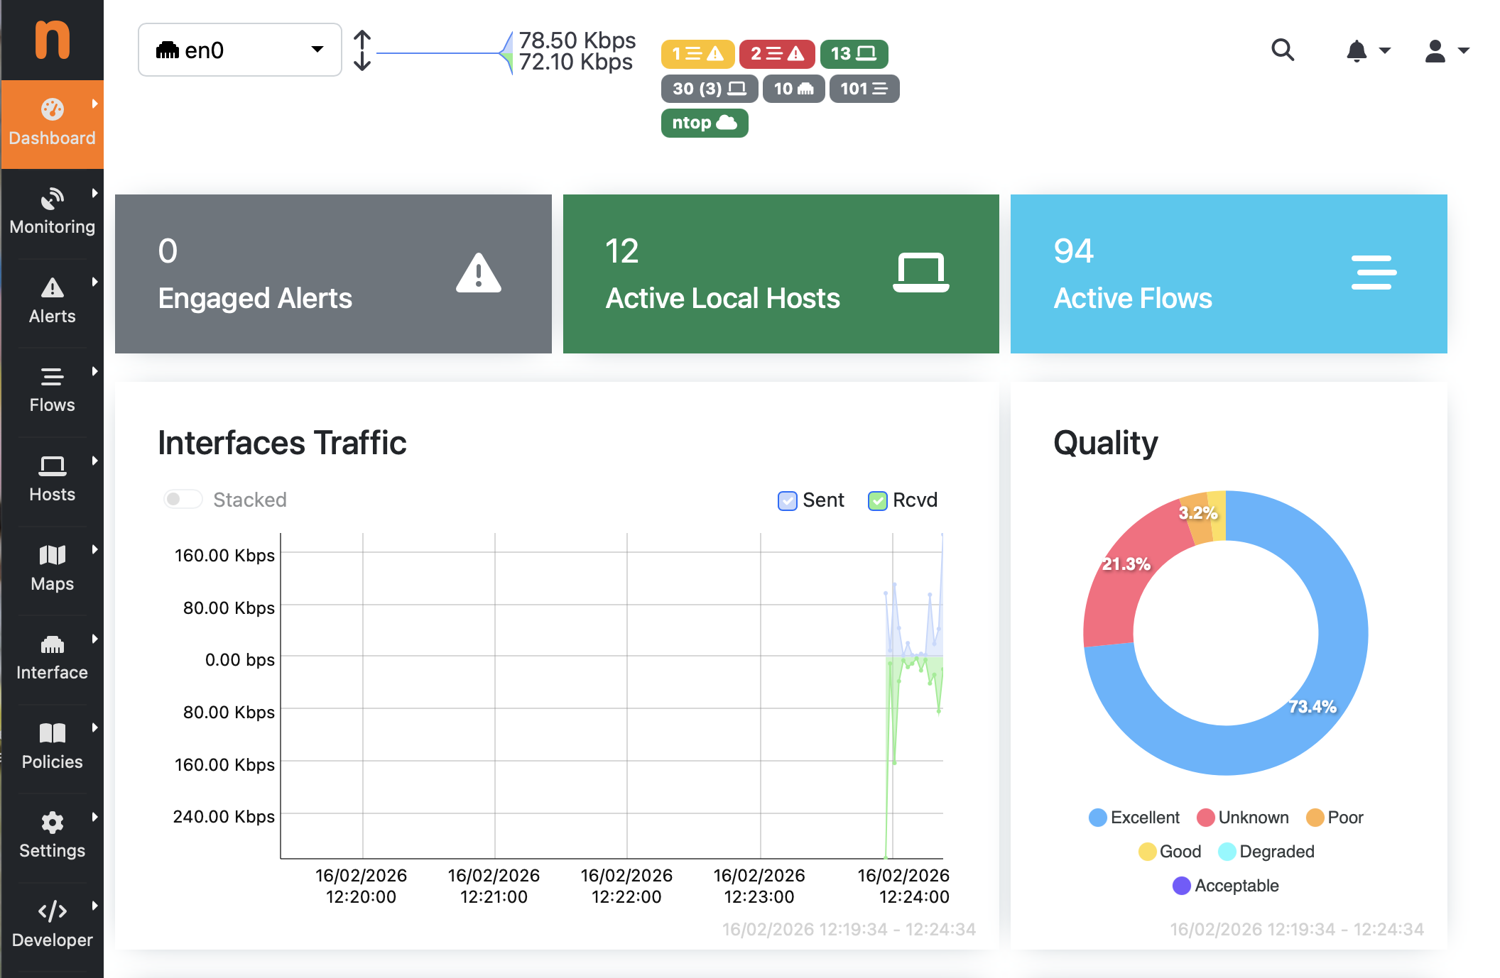Screen dimensions: 1500x978
Task: Click the red 2 alerts badge
Action: pos(777,54)
